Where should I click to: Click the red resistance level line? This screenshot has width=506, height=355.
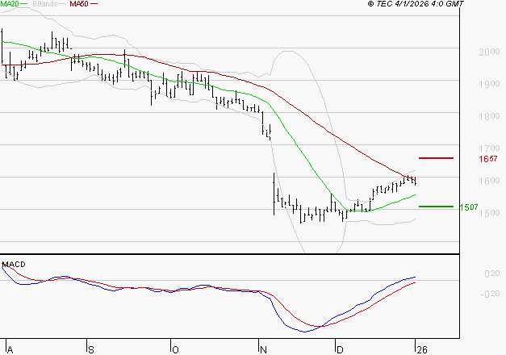click(436, 158)
